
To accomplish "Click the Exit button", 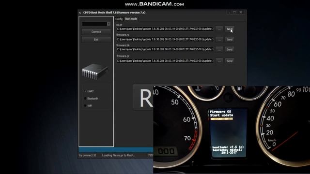I will pos(96,40).
